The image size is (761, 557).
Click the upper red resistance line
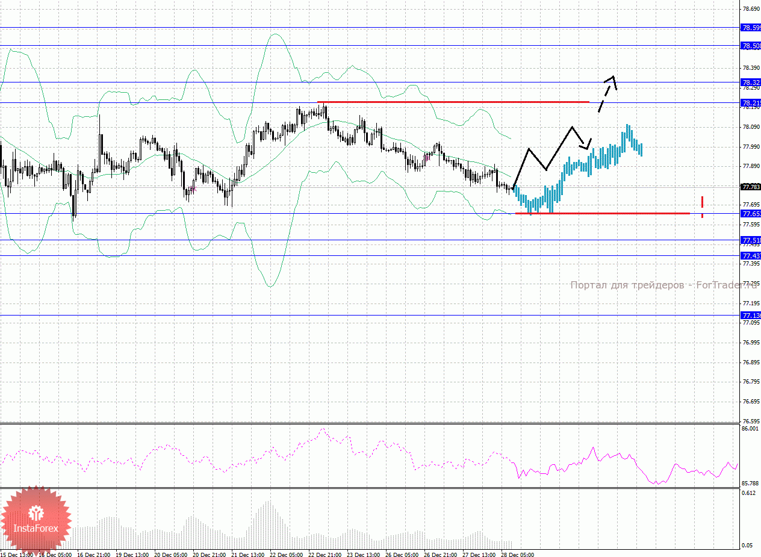click(452, 102)
